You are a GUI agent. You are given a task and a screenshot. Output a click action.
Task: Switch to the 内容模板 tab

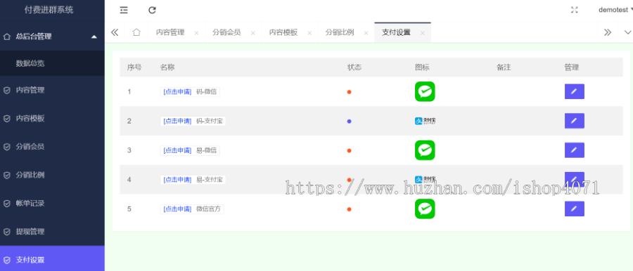pyautogui.click(x=283, y=33)
